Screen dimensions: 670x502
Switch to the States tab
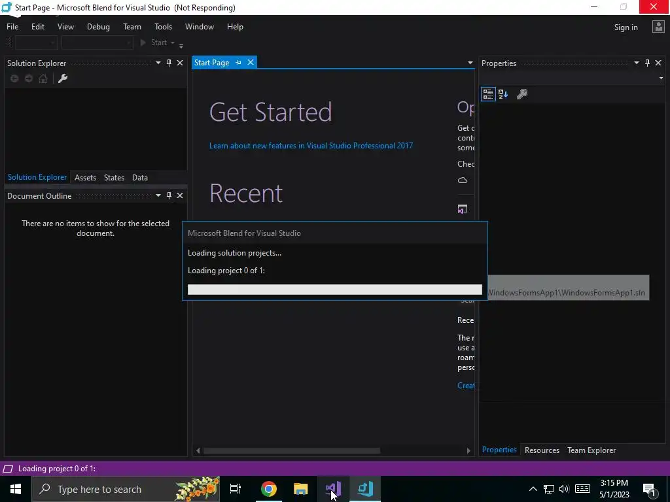click(114, 178)
